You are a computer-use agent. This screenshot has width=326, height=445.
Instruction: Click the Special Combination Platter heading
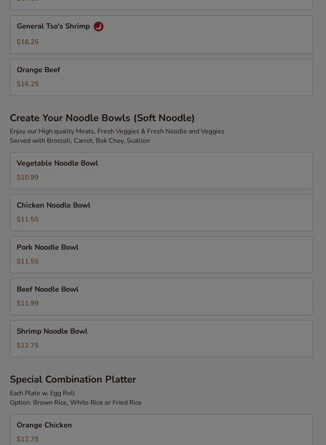pyautogui.click(x=73, y=379)
